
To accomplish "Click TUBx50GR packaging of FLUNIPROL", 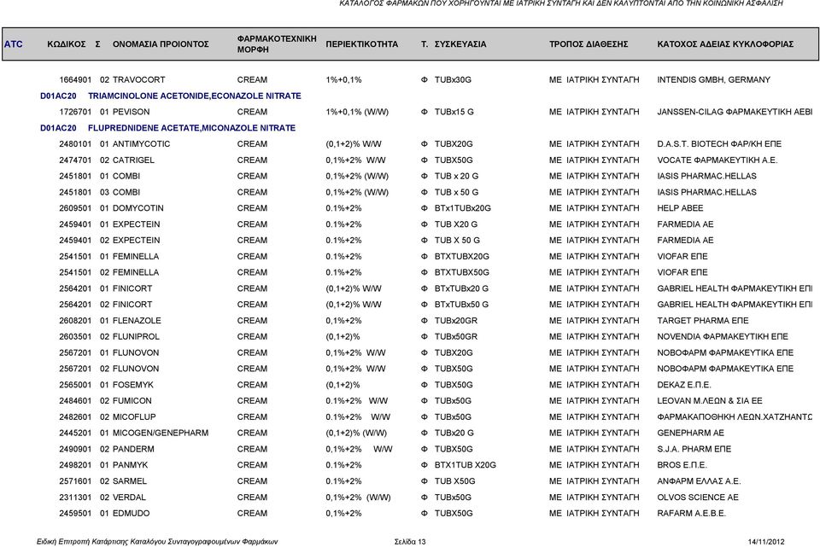I will click(456, 337).
